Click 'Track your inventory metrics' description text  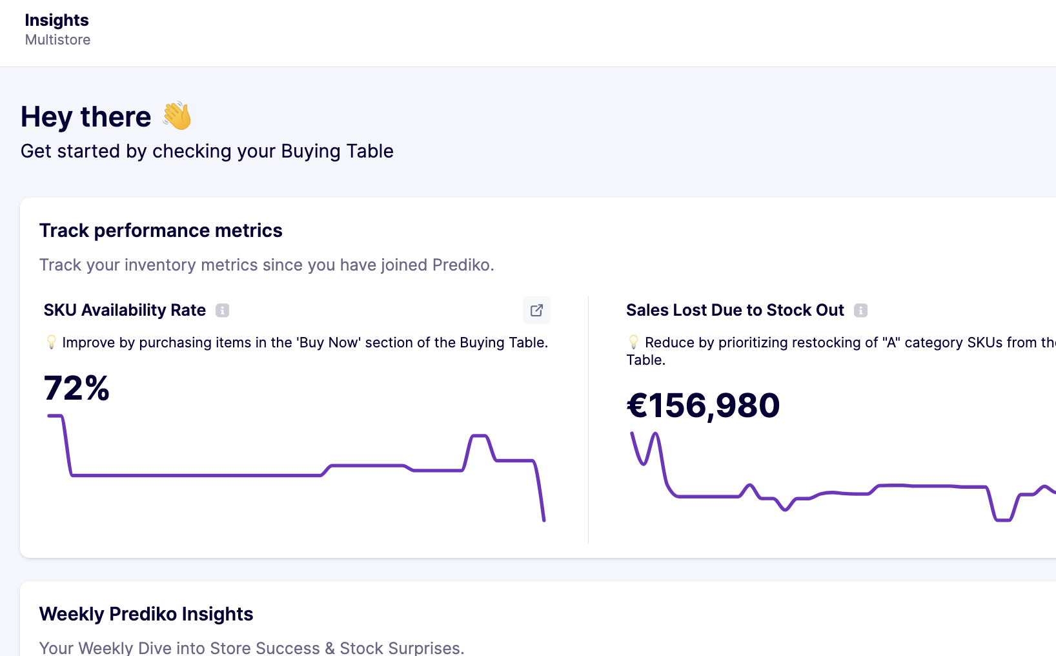[267, 265]
